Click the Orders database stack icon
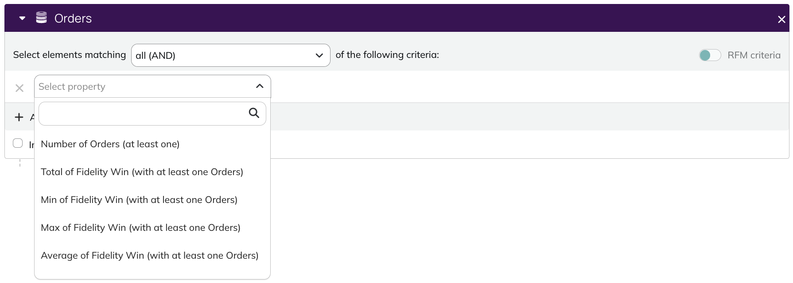Viewport: 793px width, 283px height. pos(41,18)
